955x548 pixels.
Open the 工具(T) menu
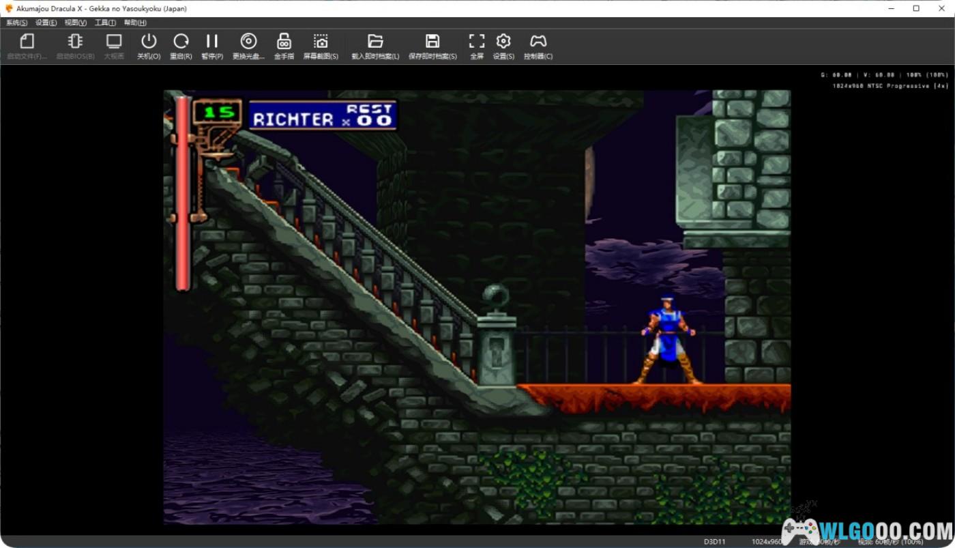(105, 23)
